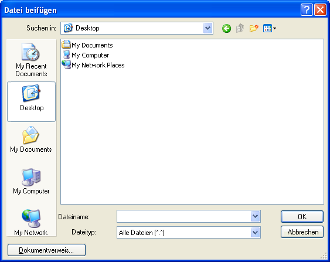Screen dimensions: 330x262
Task: Open My Network in the places bar
Action: coord(31,223)
